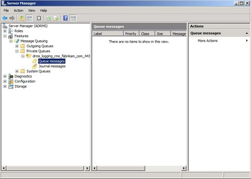Screen dimensions: 251x179
Task: Click the Back arrow toolbar icon
Action: 5,18
